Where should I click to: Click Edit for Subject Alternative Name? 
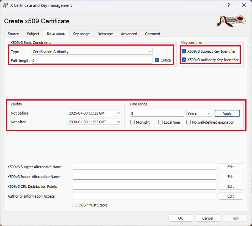231,167
